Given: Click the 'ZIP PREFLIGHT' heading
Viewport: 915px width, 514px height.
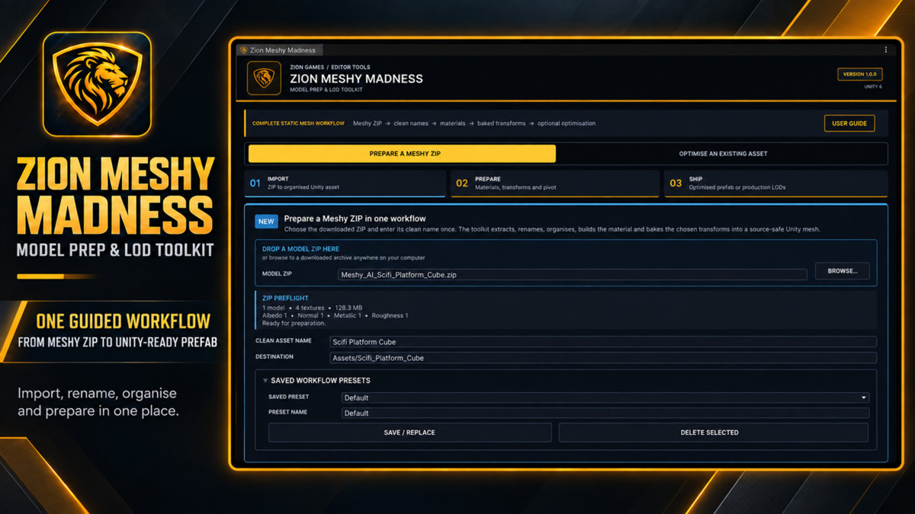Looking at the screenshot, I should 285,299.
